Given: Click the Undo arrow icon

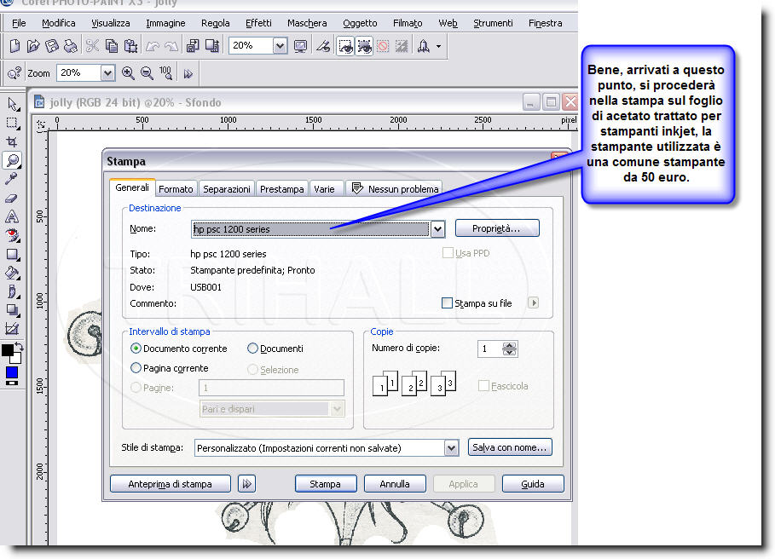Looking at the screenshot, I should pos(153,46).
